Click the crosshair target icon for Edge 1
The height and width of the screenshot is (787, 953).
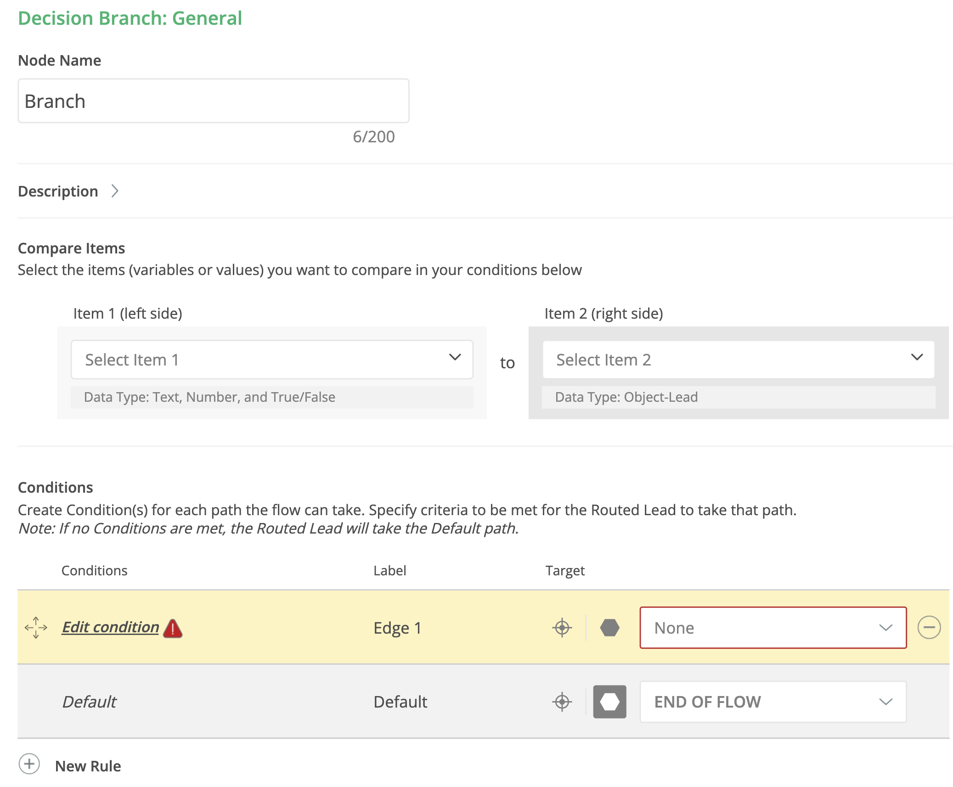tap(562, 628)
